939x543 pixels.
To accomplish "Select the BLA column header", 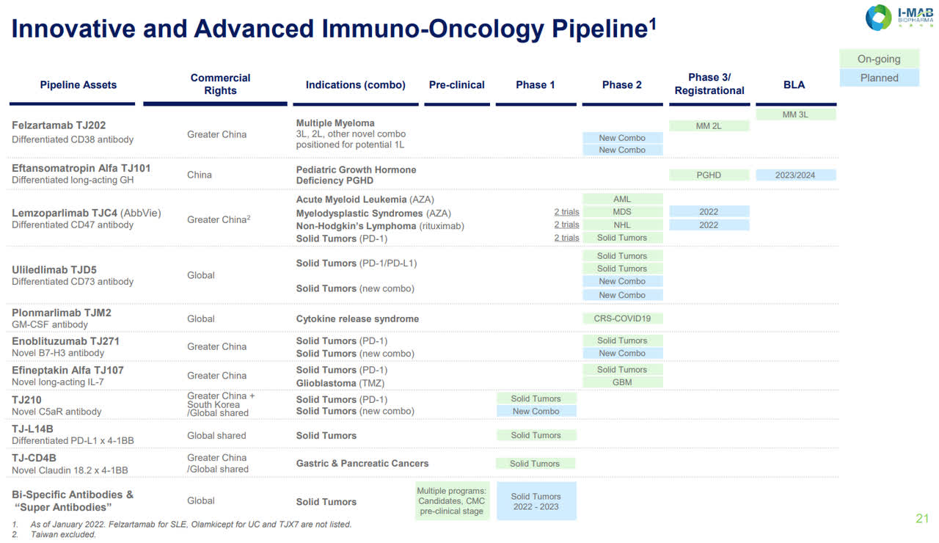I will click(x=794, y=85).
